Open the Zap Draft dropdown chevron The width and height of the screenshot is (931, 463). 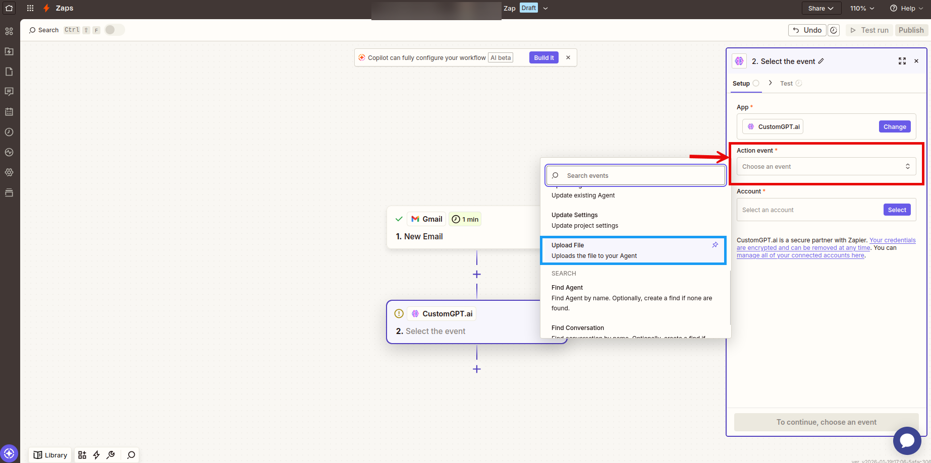pyautogui.click(x=545, y=8)
